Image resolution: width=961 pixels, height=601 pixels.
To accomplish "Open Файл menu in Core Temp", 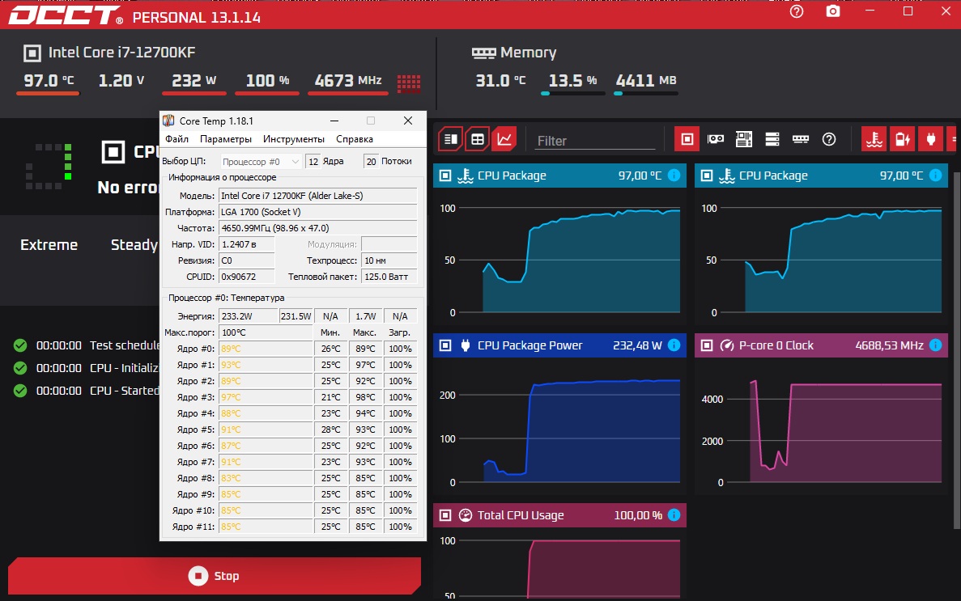I will pyautogui.click(x=176, y=139).
